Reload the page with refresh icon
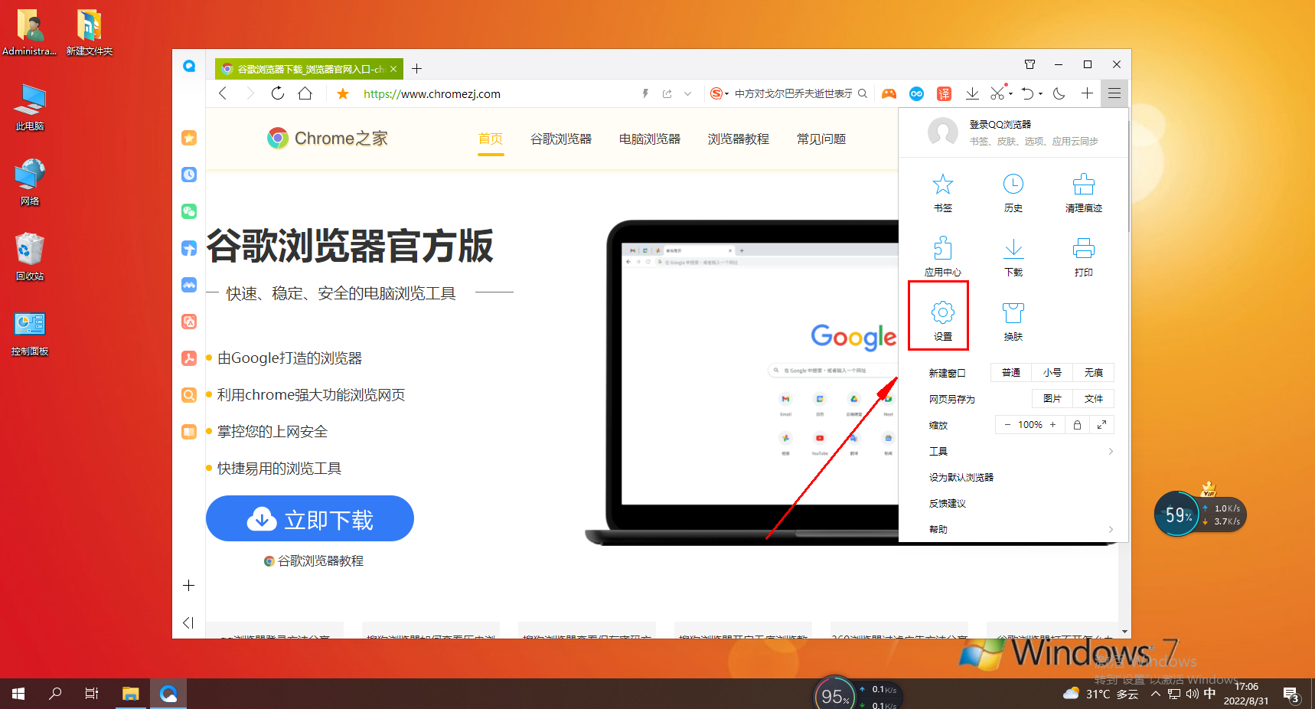The image size is (1315, 709). pos(277,93)
